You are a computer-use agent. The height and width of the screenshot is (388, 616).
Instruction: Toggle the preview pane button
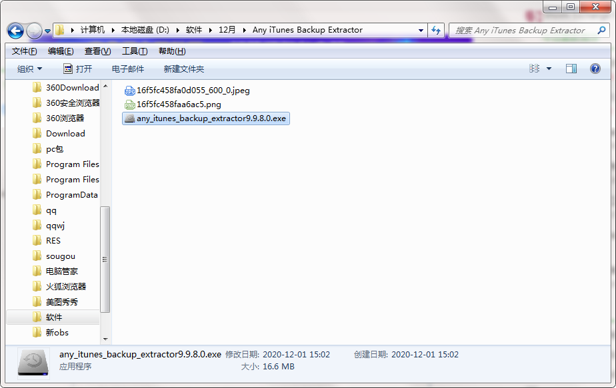pyautogui.click(x=571, y=69)
